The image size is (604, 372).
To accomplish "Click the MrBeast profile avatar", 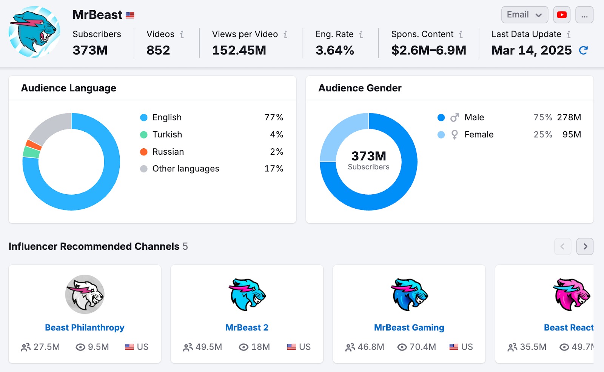I will point(34,32).
